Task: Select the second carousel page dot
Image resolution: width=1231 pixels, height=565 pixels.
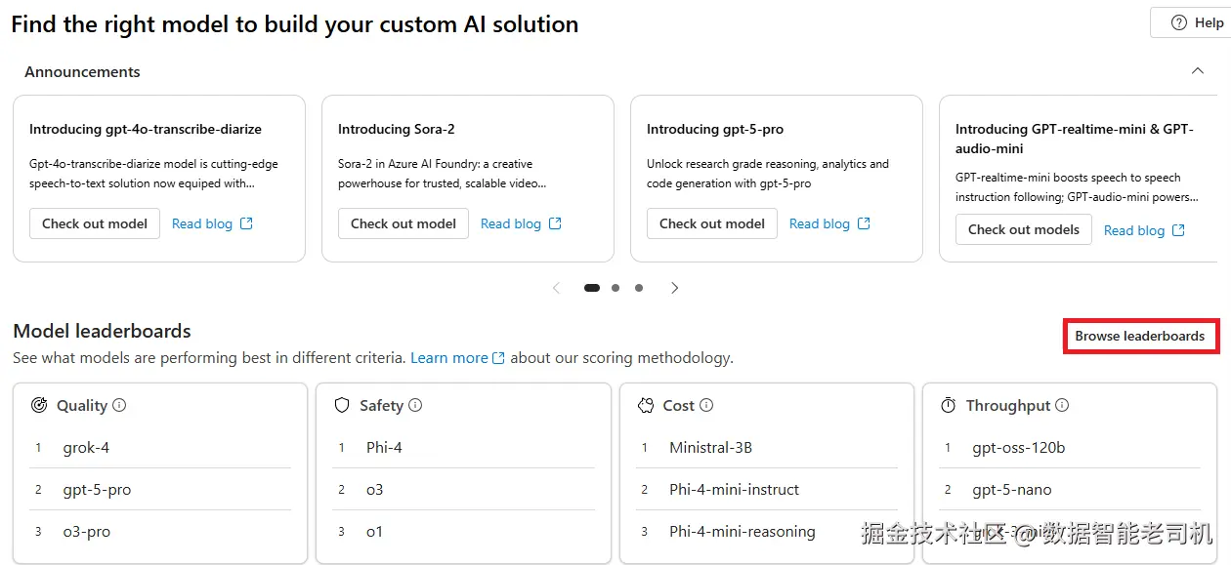Action: pyautogui.click(x=615, y=288)
